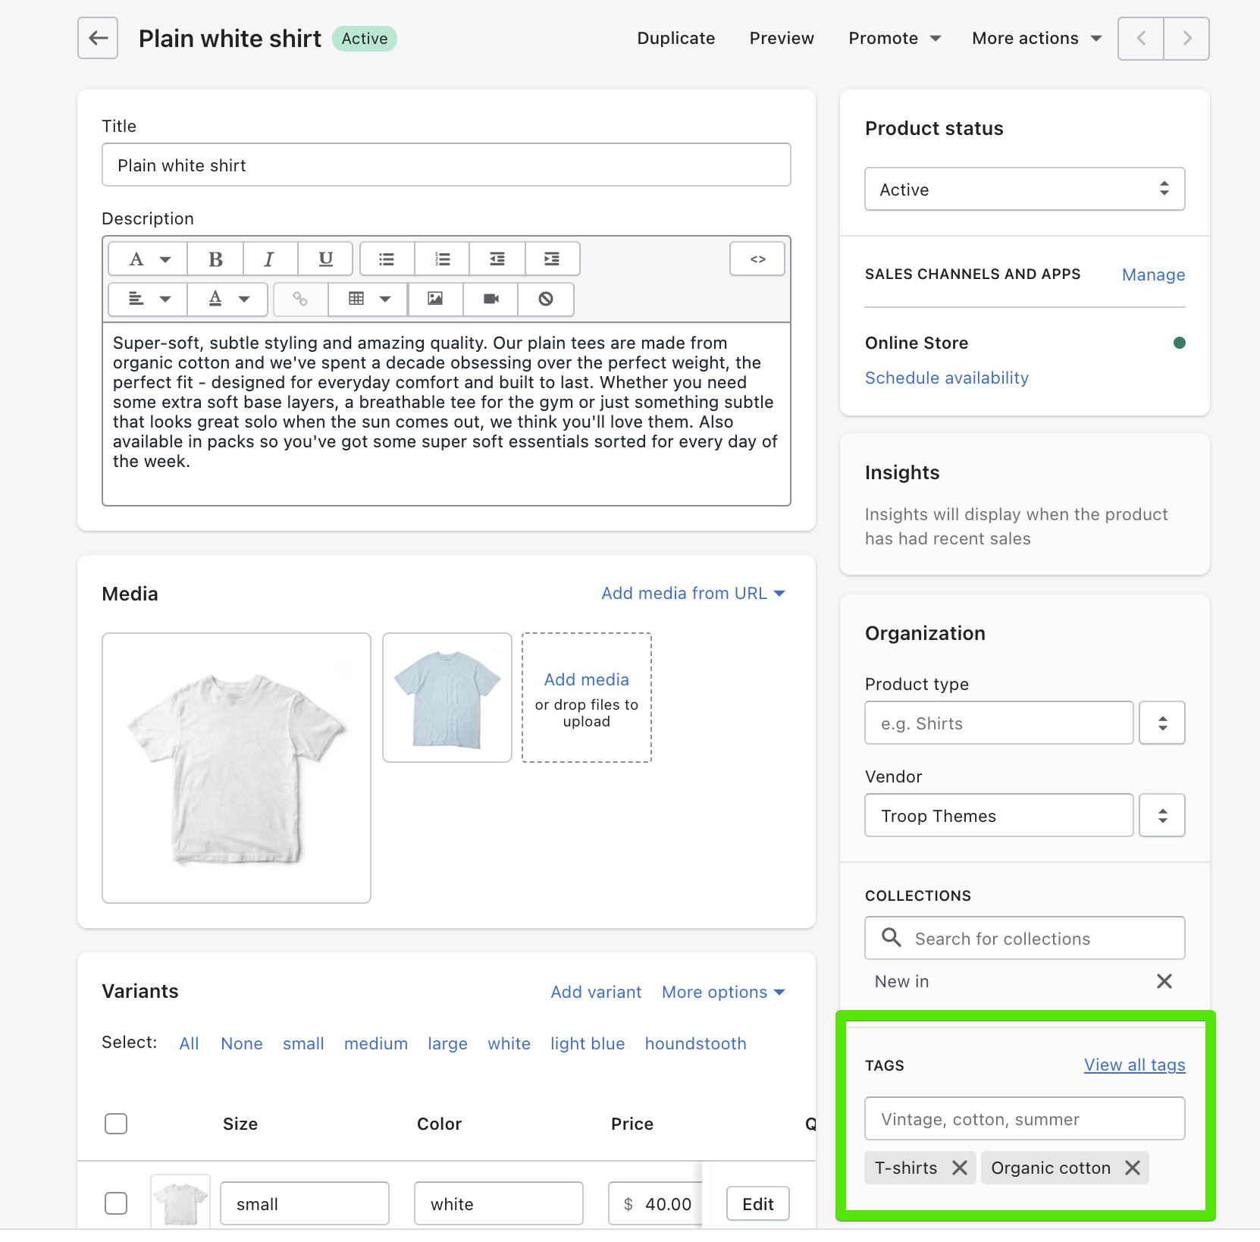This screenshot has width=1260, height=1242.
Task: Indent the description text
Action: (x=553, y=259)
